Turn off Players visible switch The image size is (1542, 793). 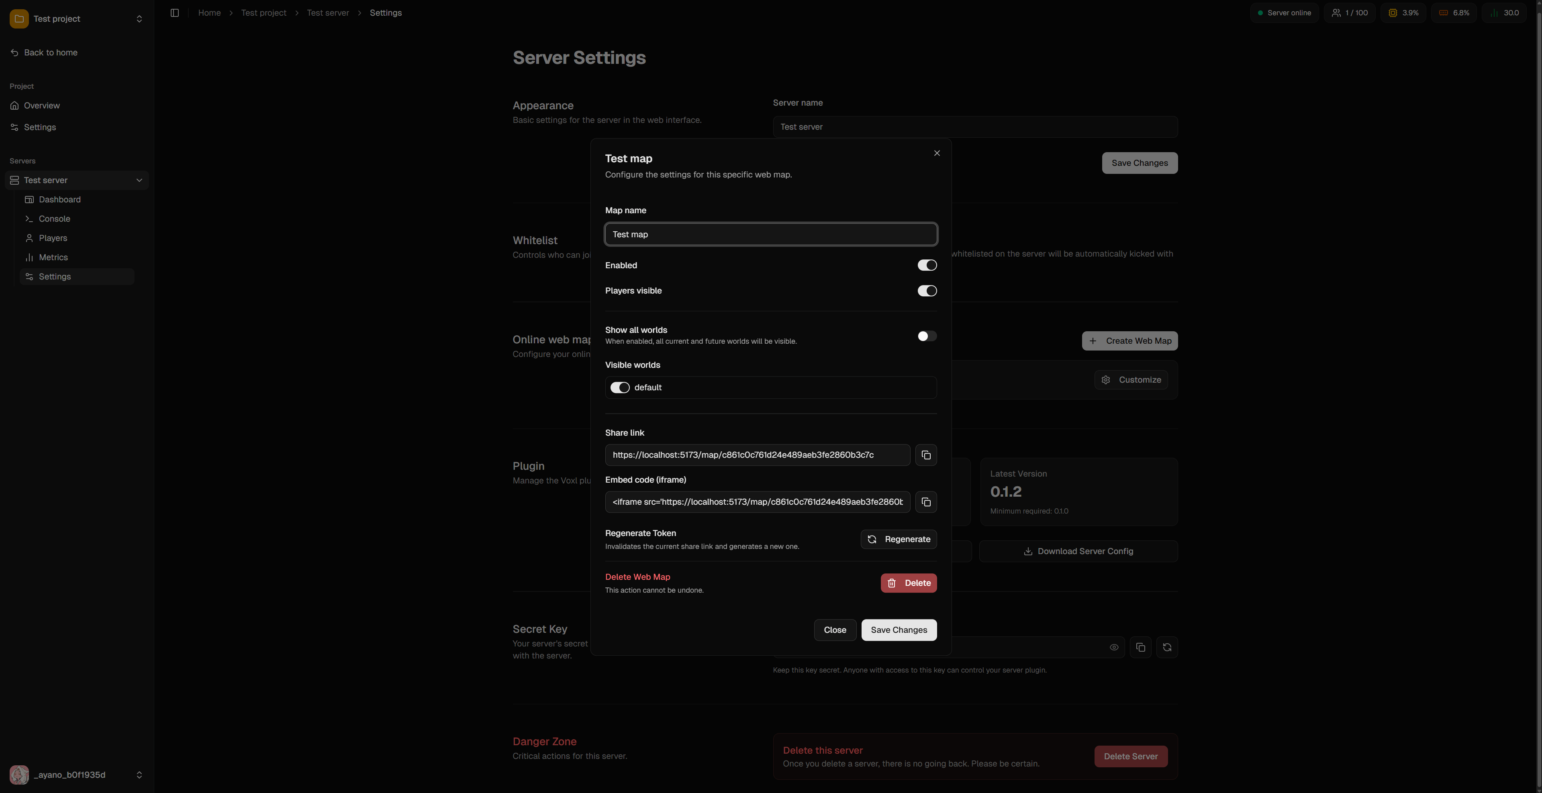[927, 291]
